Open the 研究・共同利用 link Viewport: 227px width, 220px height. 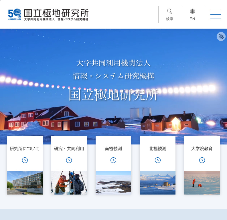tap(69, 149)
